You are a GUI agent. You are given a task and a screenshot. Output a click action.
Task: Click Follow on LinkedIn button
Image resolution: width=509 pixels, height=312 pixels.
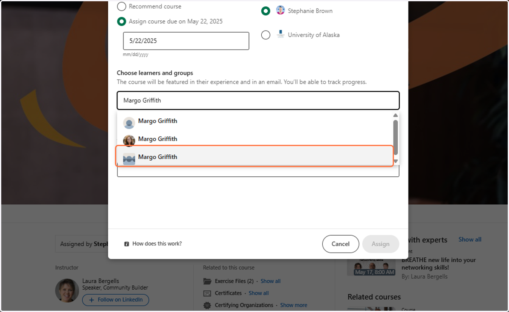[115, 300]
